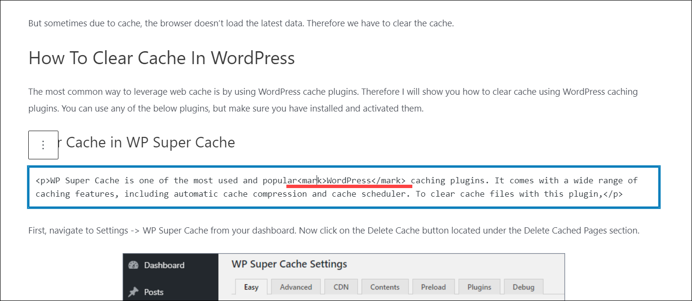Click the Dashboard gauge icon
Image resolution: width=692 pixels, height=301 pixels.
click(x=134, y=265)
